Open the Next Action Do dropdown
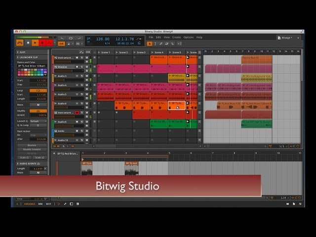The height and width of the screenshot is (237, 316). click(x=38, y=135)
